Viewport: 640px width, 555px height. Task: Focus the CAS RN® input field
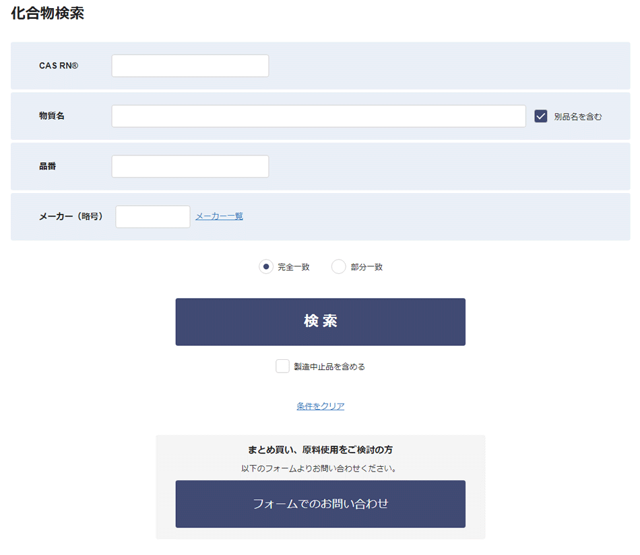tap(190, 66)
